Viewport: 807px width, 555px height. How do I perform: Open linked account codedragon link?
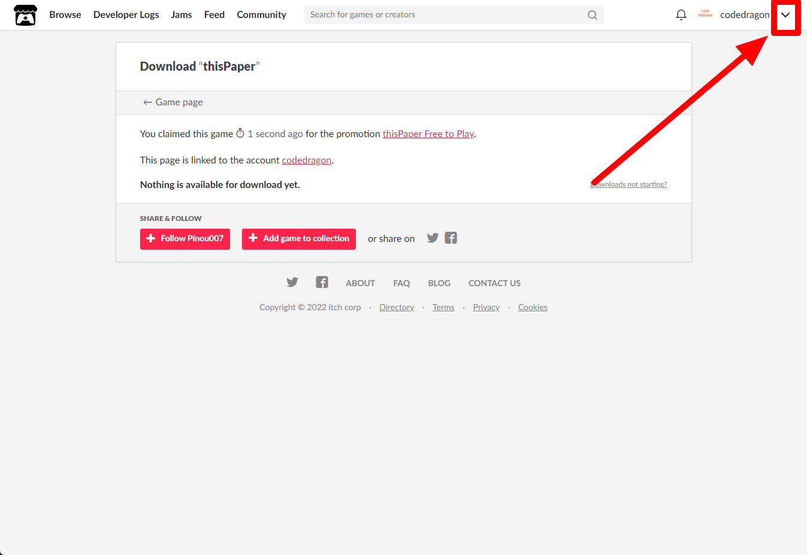click(x=307, y=160)
